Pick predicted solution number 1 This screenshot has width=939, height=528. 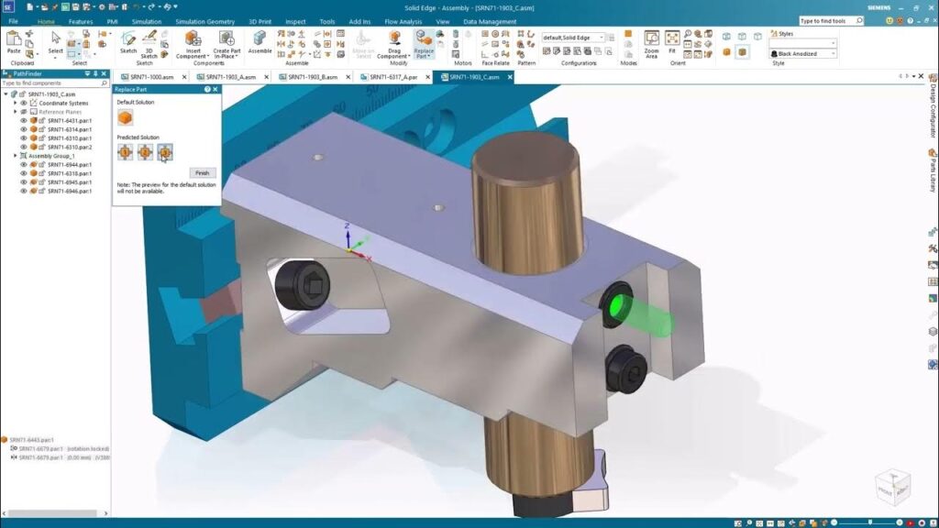125,152
